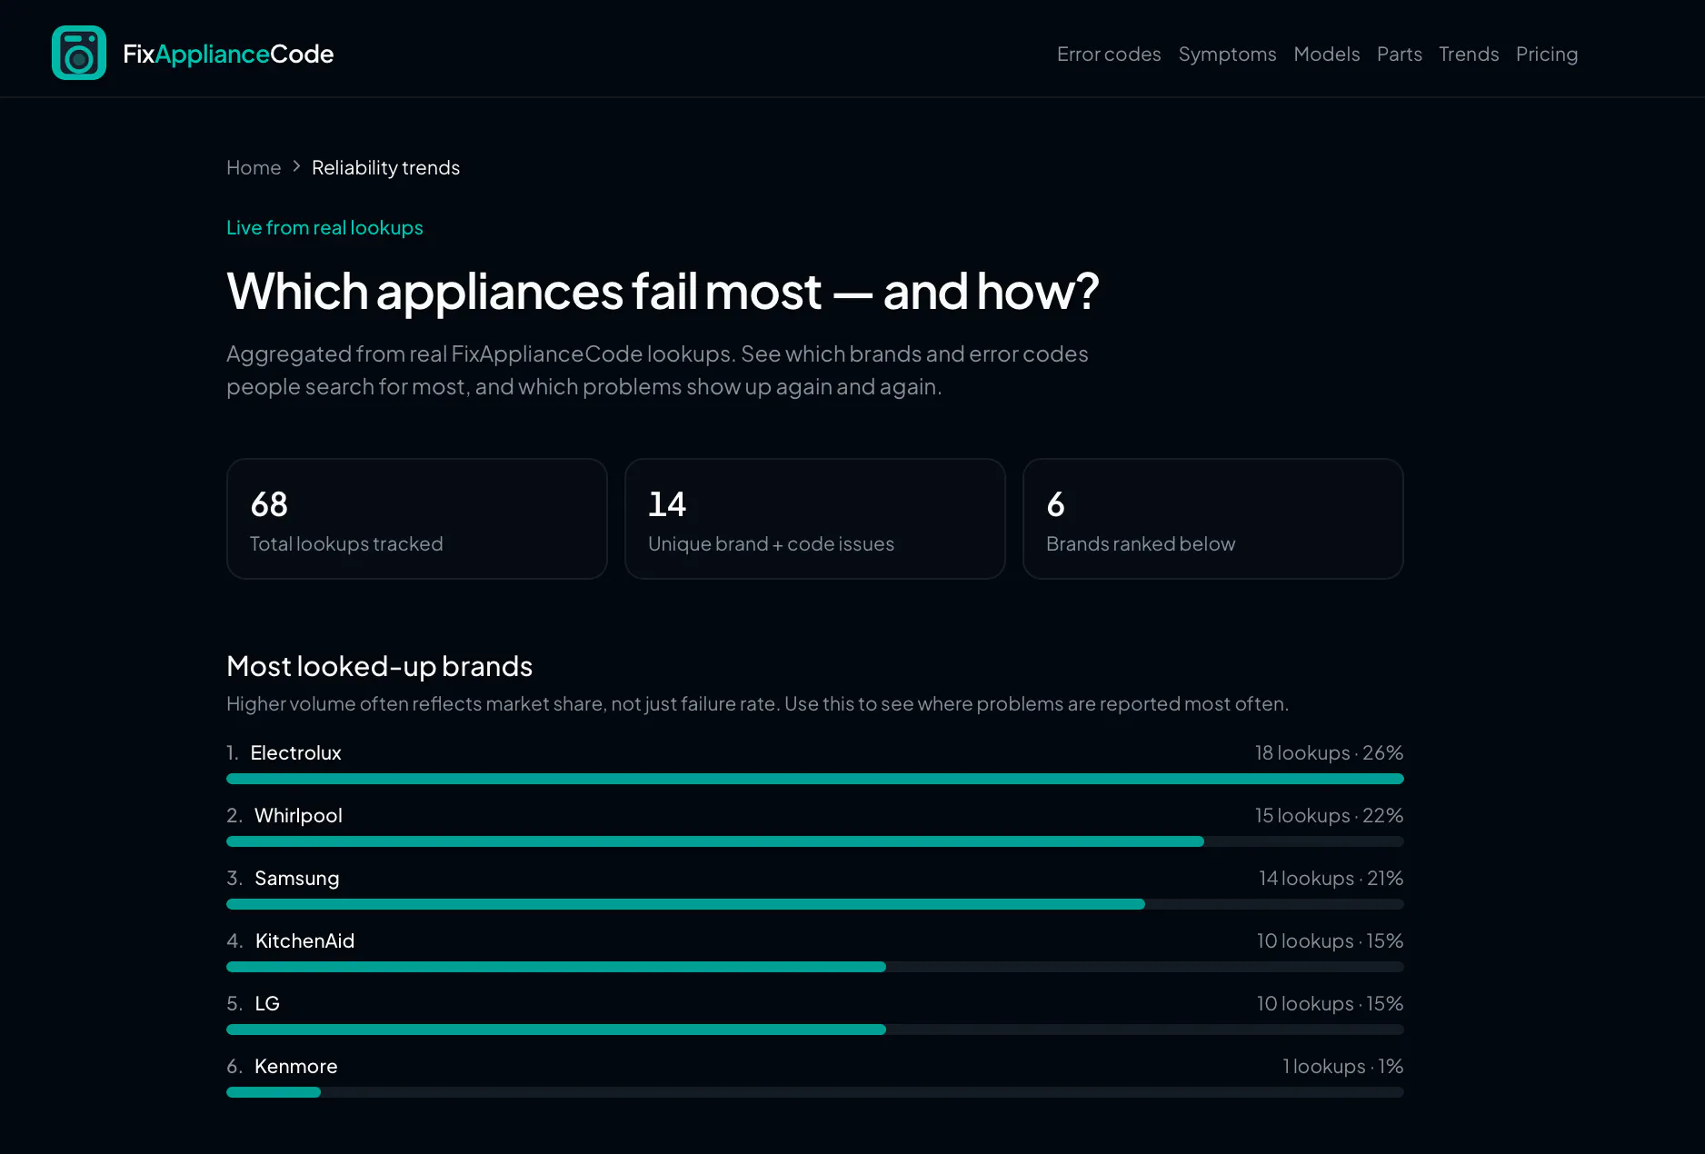Click the '1 lookups · 1%' value

(1342, 1066)
